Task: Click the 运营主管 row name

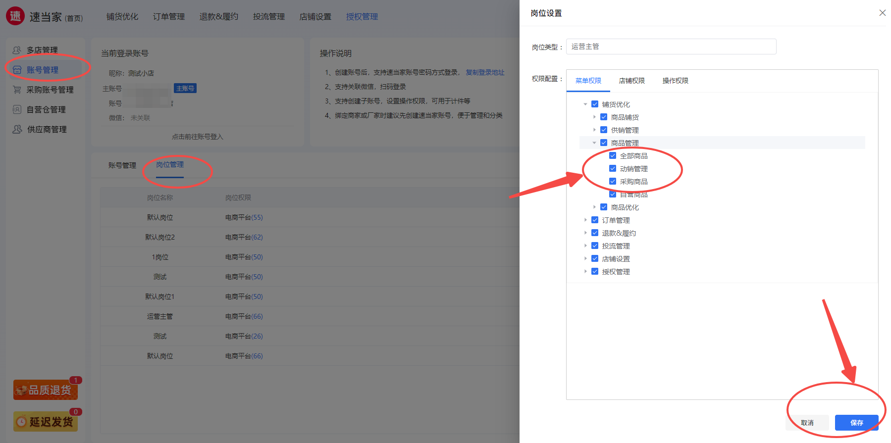Action: [x=160, y=316]
